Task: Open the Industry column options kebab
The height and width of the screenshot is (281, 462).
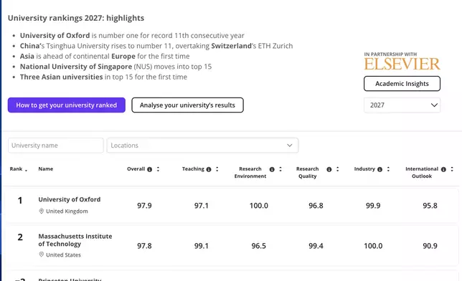Action: coord(388,169)
